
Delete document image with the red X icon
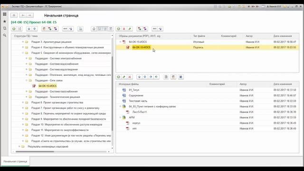124,29
